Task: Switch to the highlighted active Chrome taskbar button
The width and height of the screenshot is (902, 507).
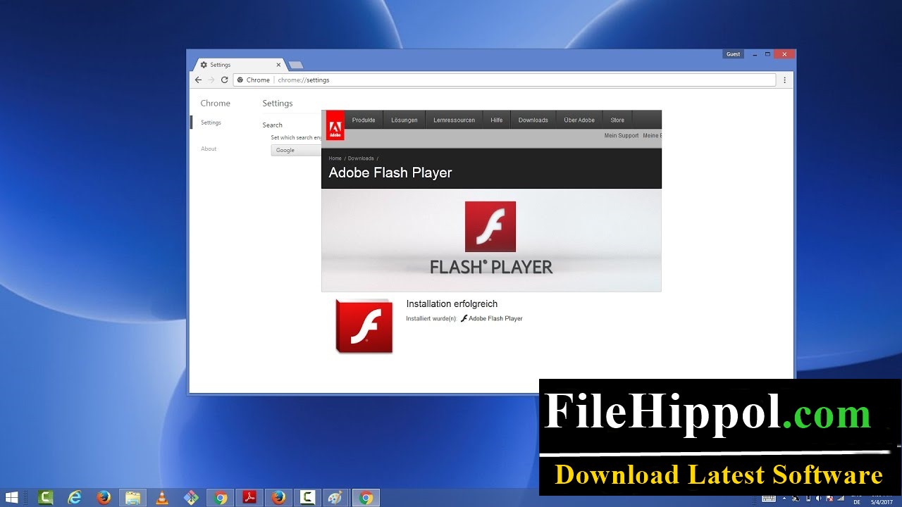Action: [x=366, y=498]
